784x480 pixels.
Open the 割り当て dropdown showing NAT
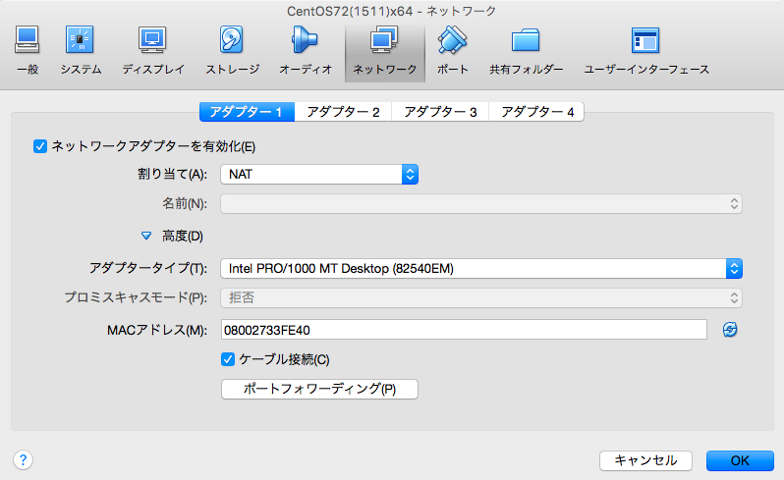coord(319,175)
